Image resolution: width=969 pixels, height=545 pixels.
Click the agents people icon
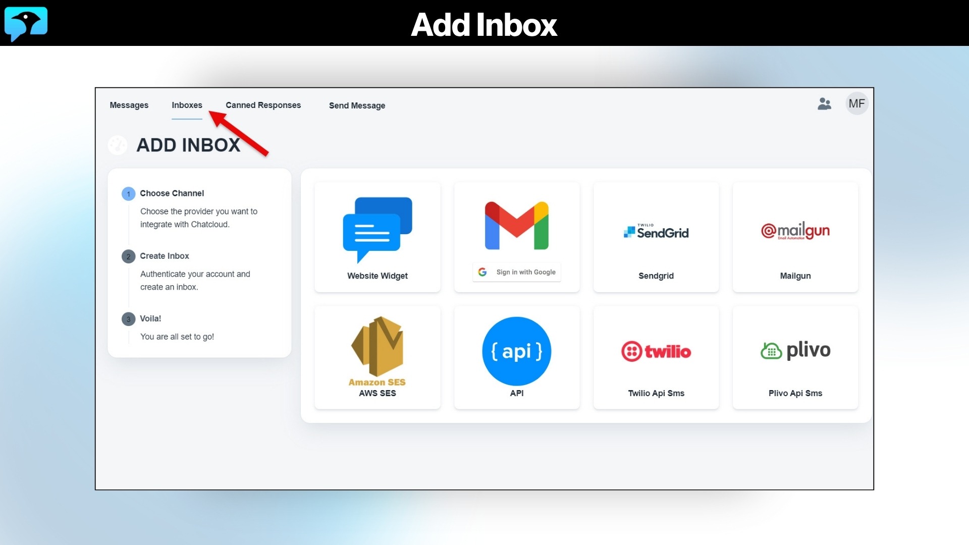pos(825,103)
